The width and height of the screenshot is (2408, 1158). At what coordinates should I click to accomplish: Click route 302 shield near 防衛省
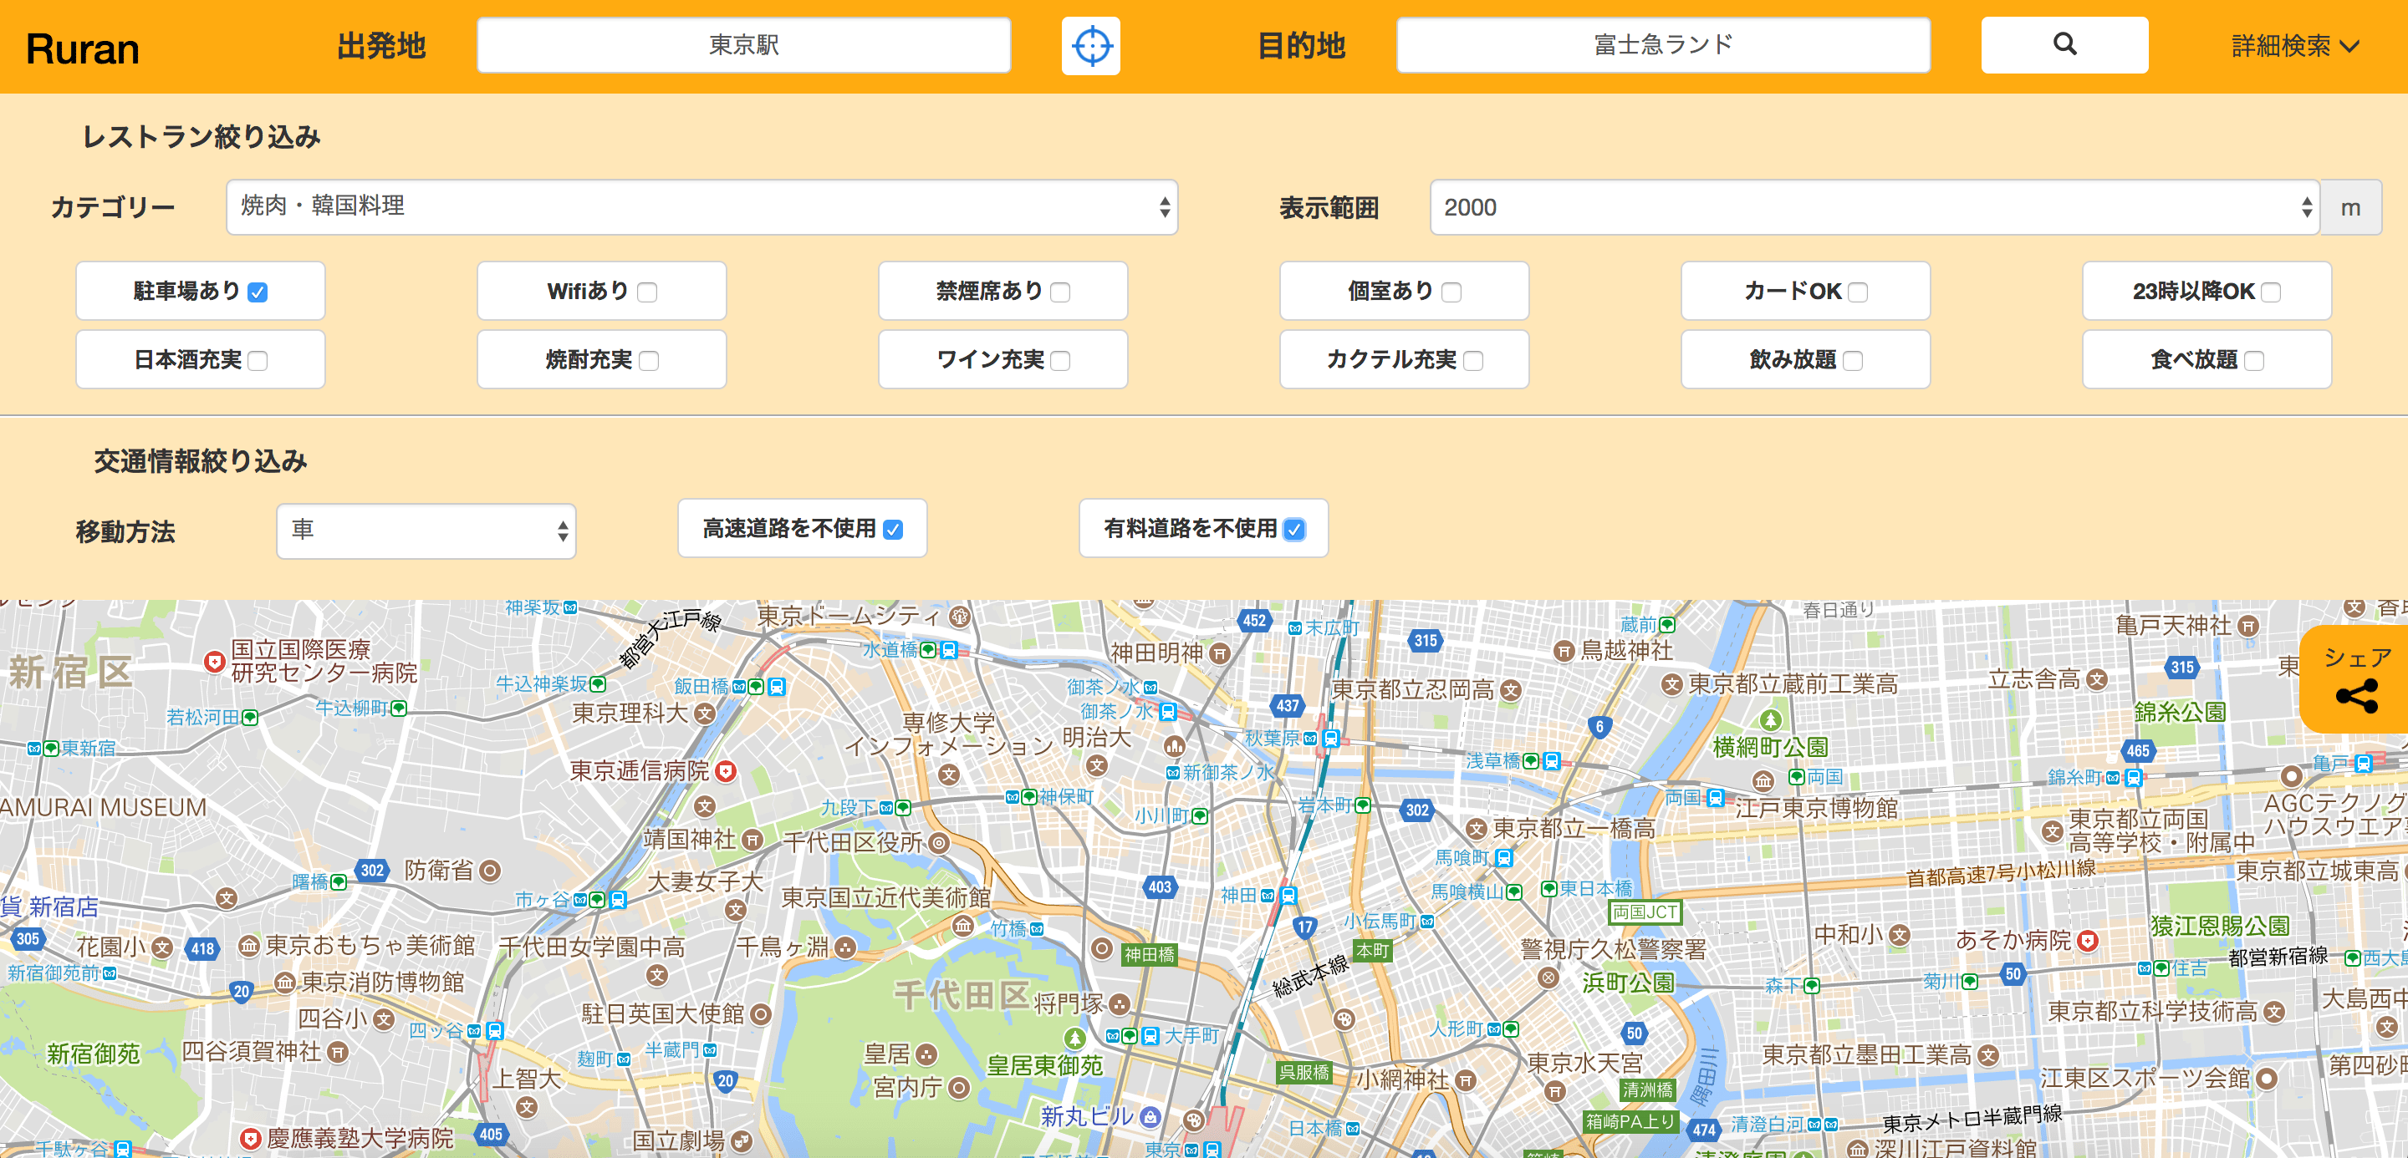[372, 871]
